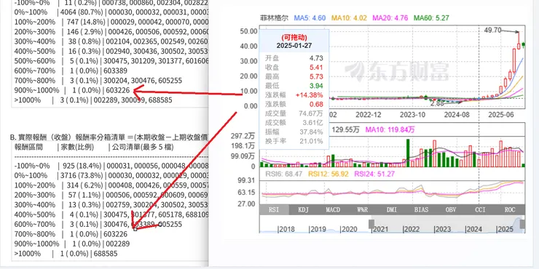Show the BIAS indicator tab
This screenshot has width=539, height=269.
click(x=422, y=209)
